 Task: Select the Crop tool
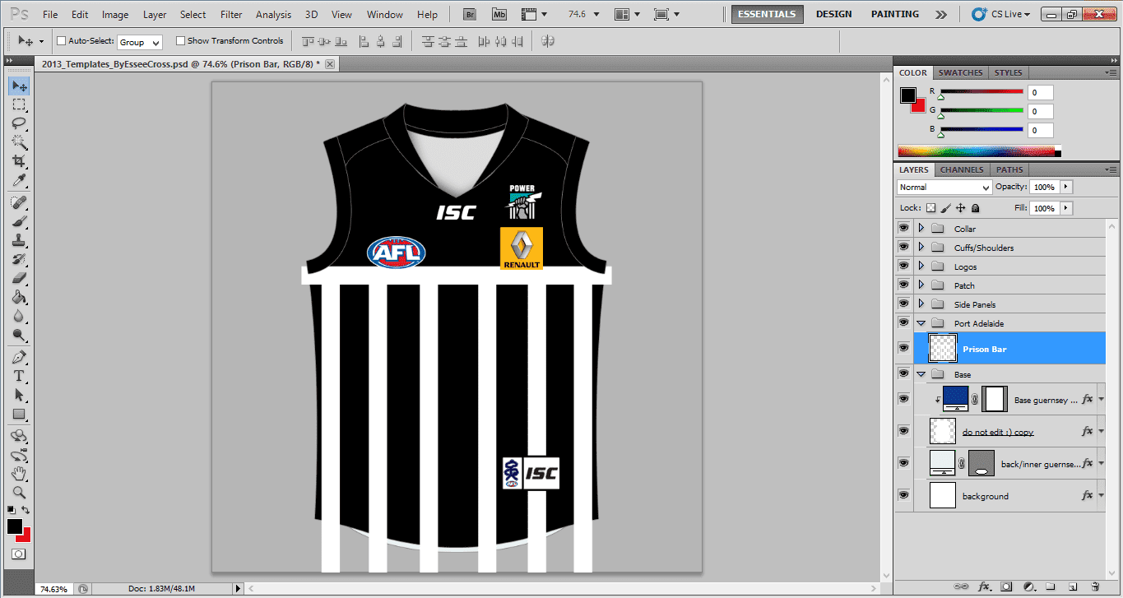tap(18, 161)
